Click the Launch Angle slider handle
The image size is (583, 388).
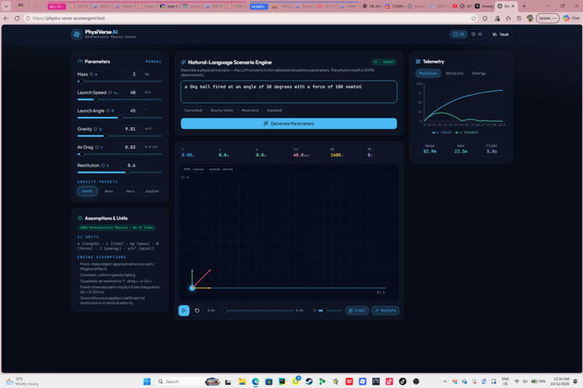pyautogui.click(x=120, y=117)
